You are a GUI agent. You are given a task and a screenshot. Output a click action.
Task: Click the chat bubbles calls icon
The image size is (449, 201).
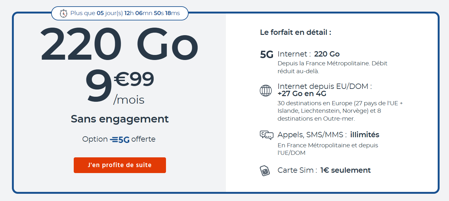point(267,135)
